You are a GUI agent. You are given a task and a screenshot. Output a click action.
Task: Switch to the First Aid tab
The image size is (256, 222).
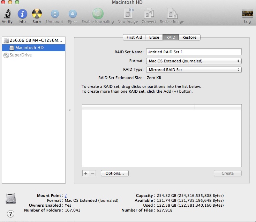tap(134, 37)
